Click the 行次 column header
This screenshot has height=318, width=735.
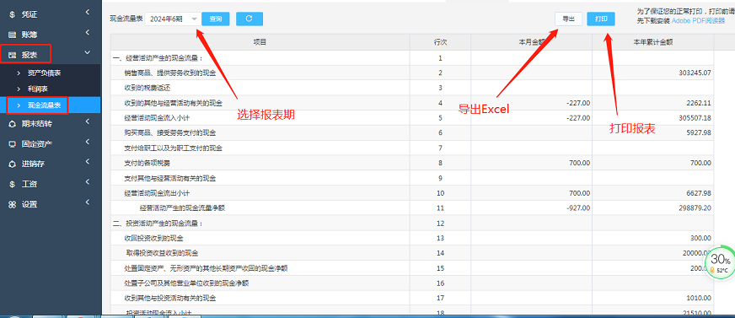pyautogui.click(x=440, y=41)
